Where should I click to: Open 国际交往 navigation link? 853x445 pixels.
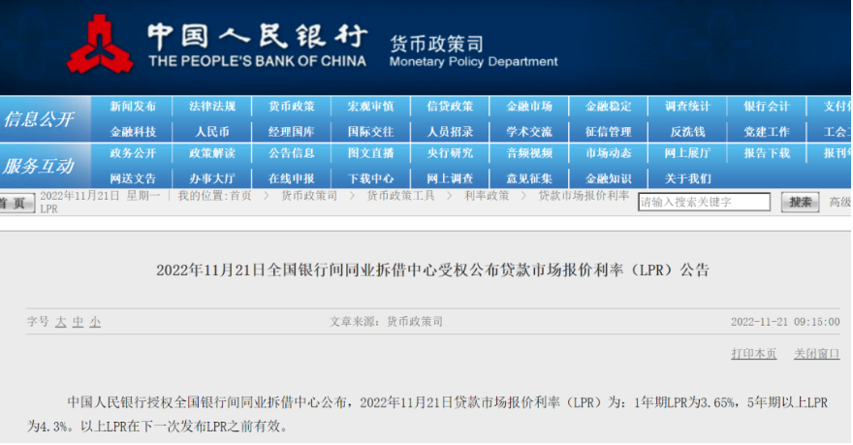(370, 132)
